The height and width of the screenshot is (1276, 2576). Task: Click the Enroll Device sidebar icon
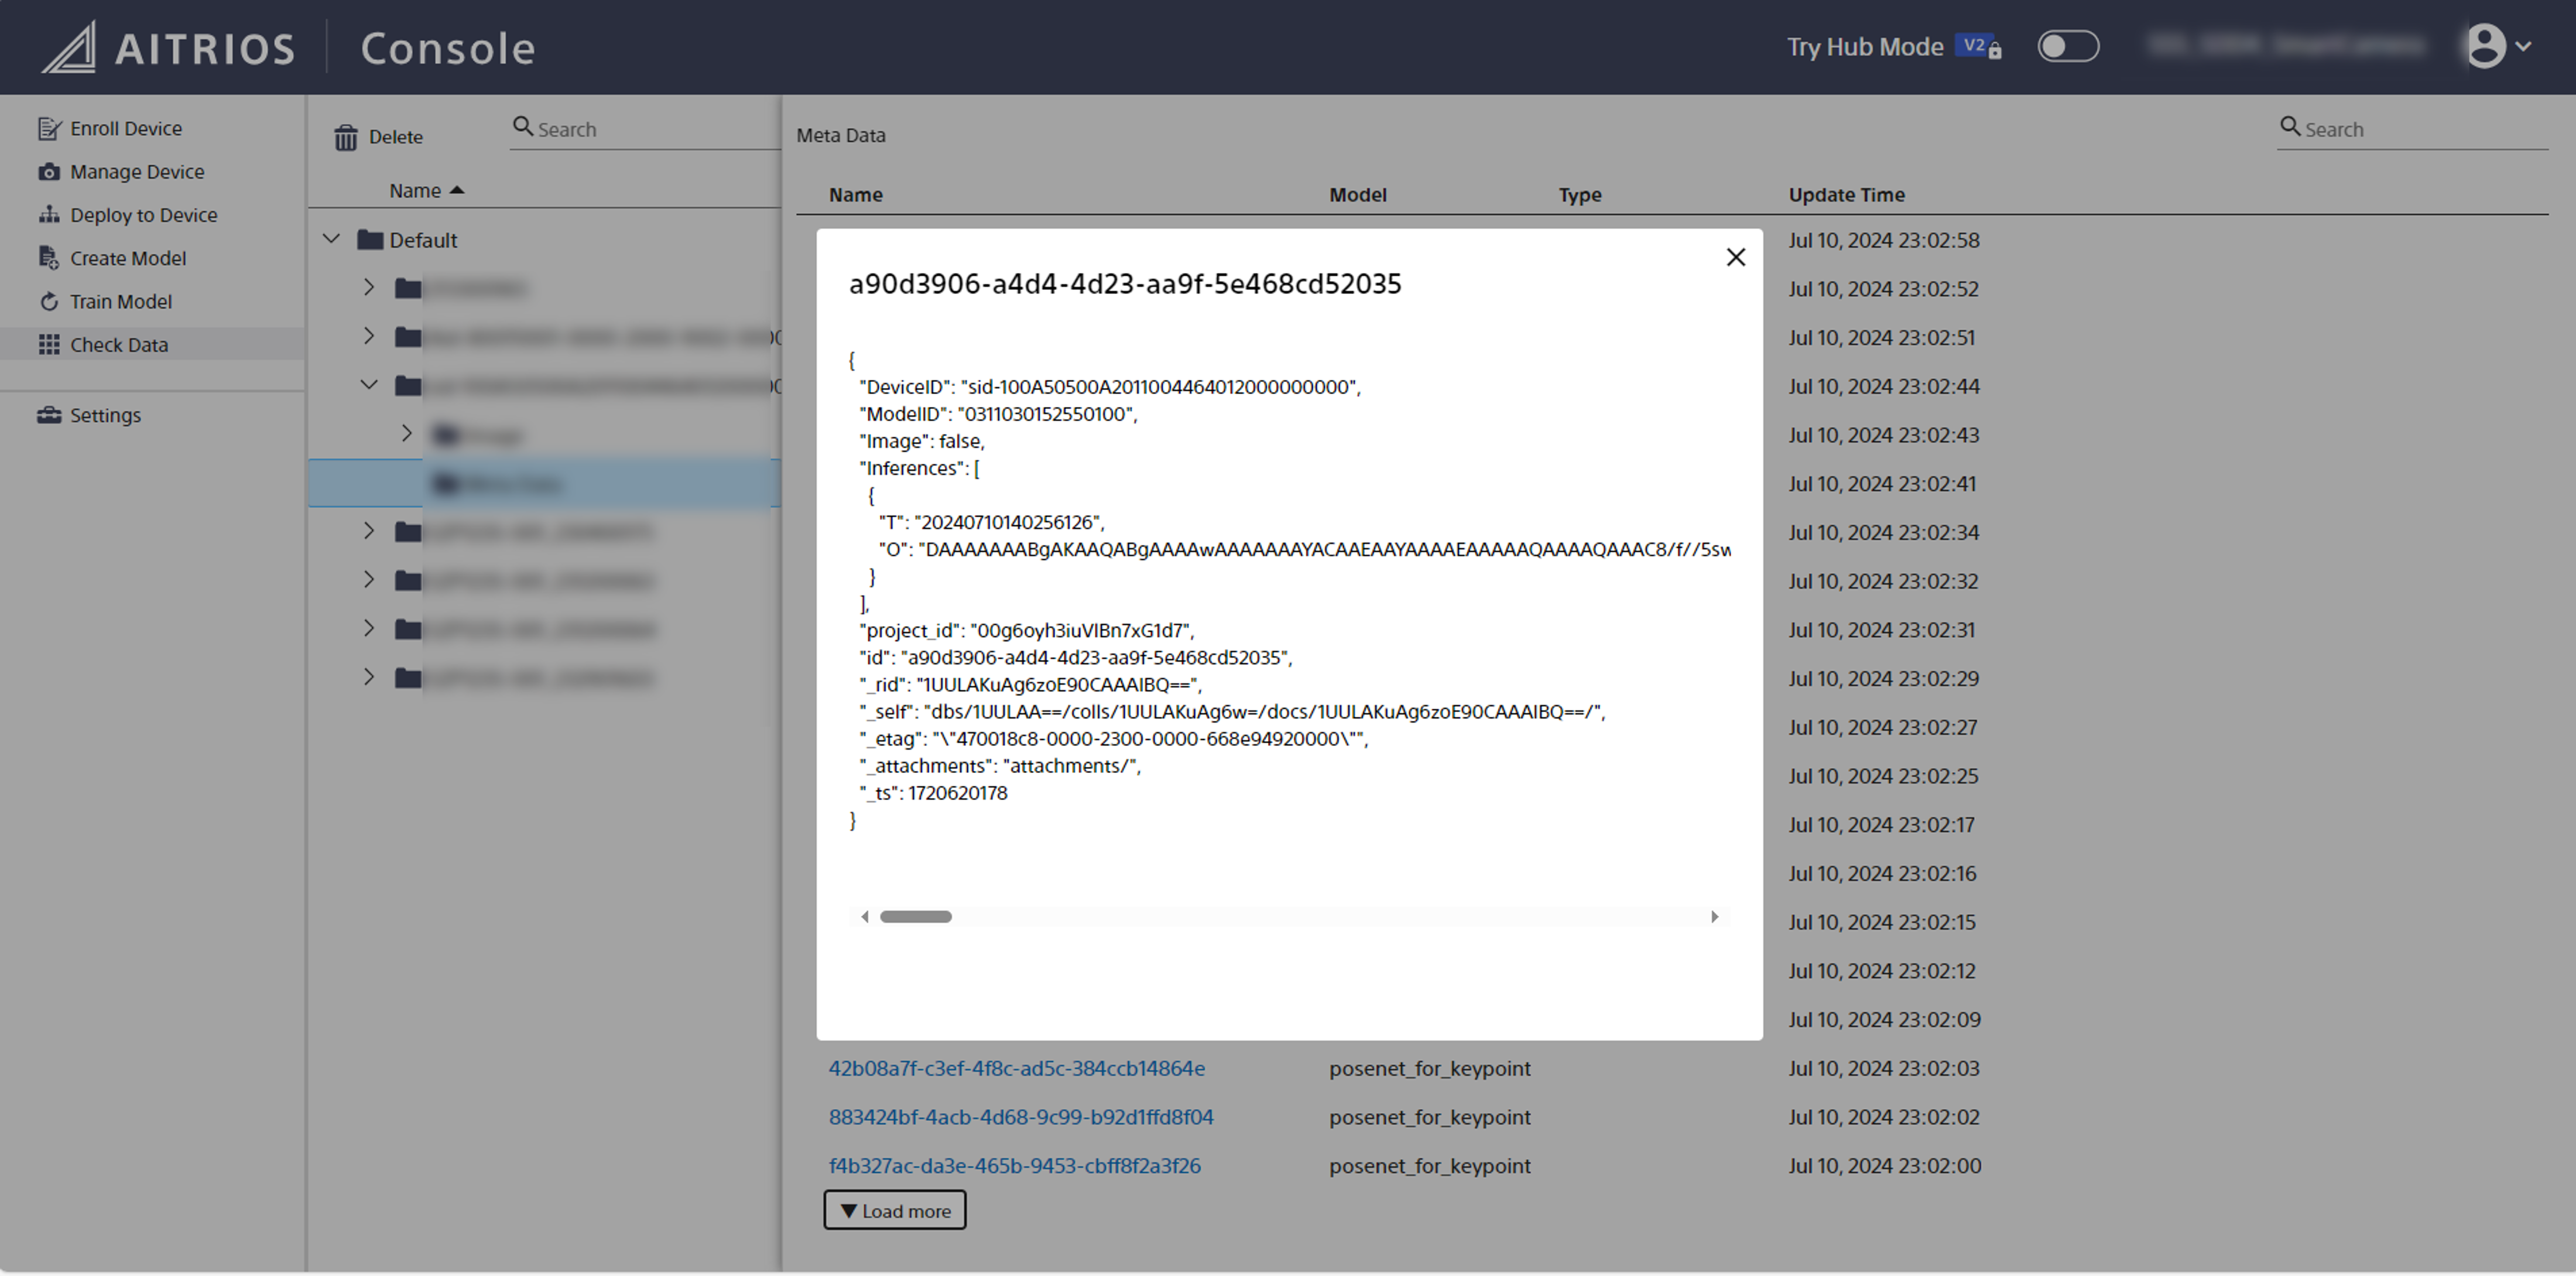click(x=49, y=128)
